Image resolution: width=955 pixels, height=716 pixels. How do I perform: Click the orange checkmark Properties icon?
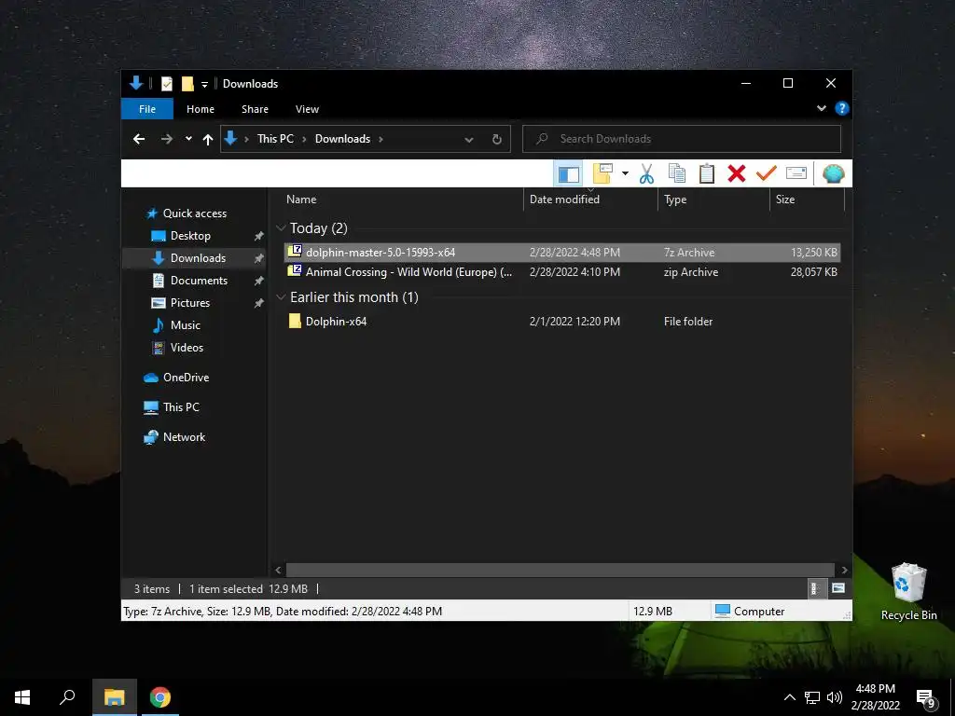[x=767, y=173]
